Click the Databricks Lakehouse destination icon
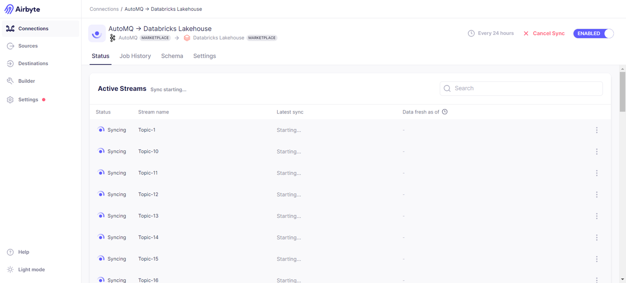626x283 pixels. 187,38
